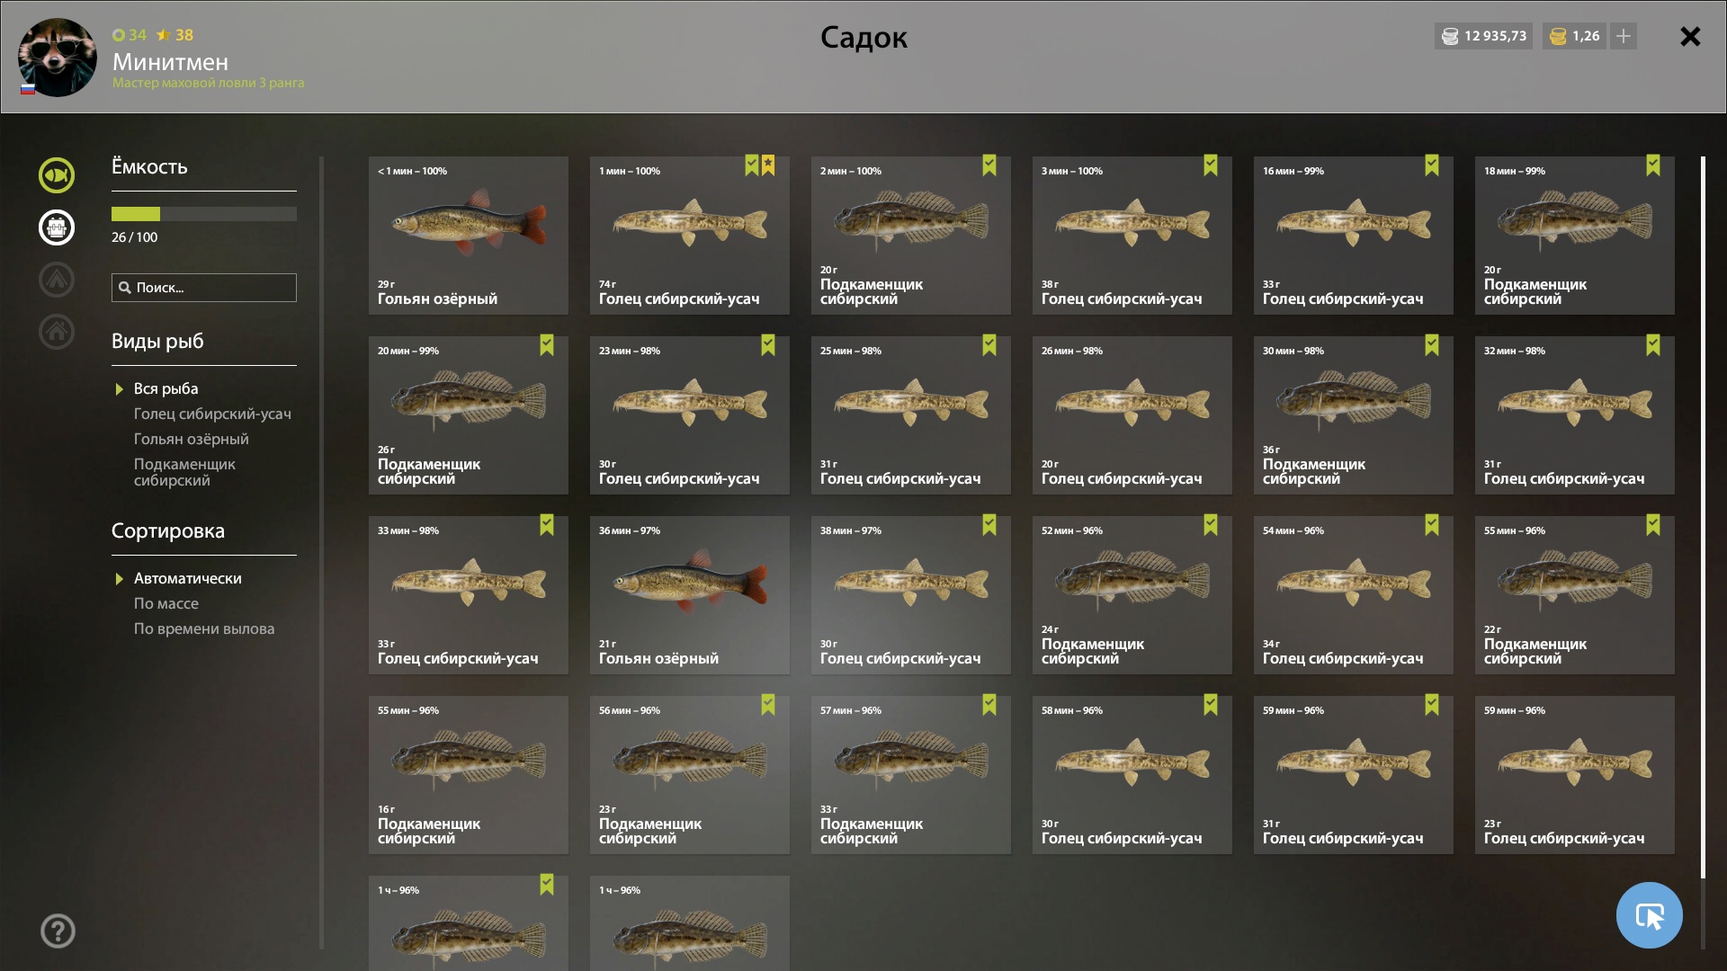Viewport: 1727px width, 971px height.
Task: Click the gold coins balance icon
Action: [x=1559, y=36]
